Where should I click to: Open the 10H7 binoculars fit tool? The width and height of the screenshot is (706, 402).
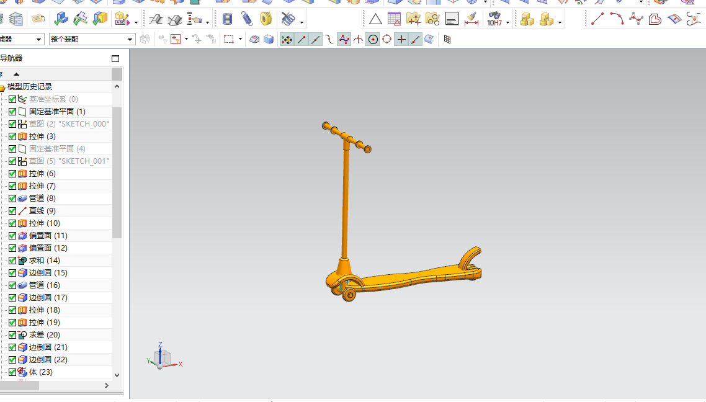pos(494,19)
